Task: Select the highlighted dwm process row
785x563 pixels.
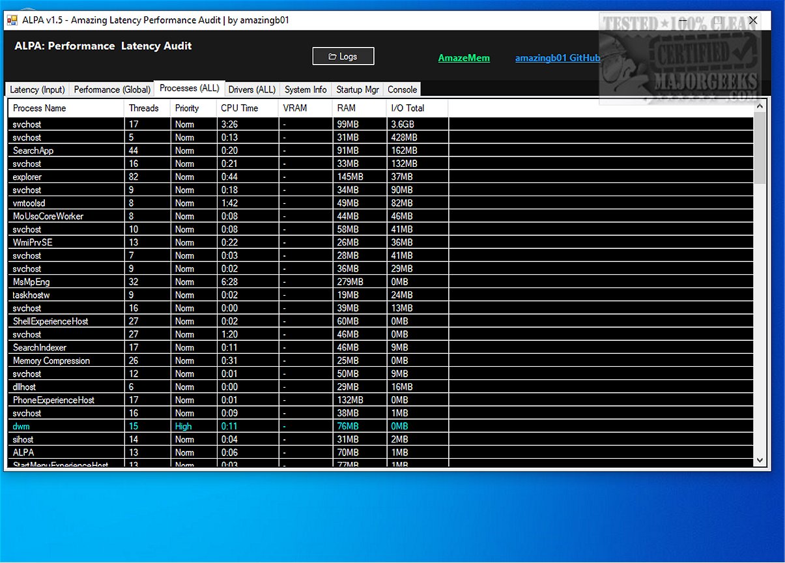Action: pyautogui.click(x=381, y=426)
